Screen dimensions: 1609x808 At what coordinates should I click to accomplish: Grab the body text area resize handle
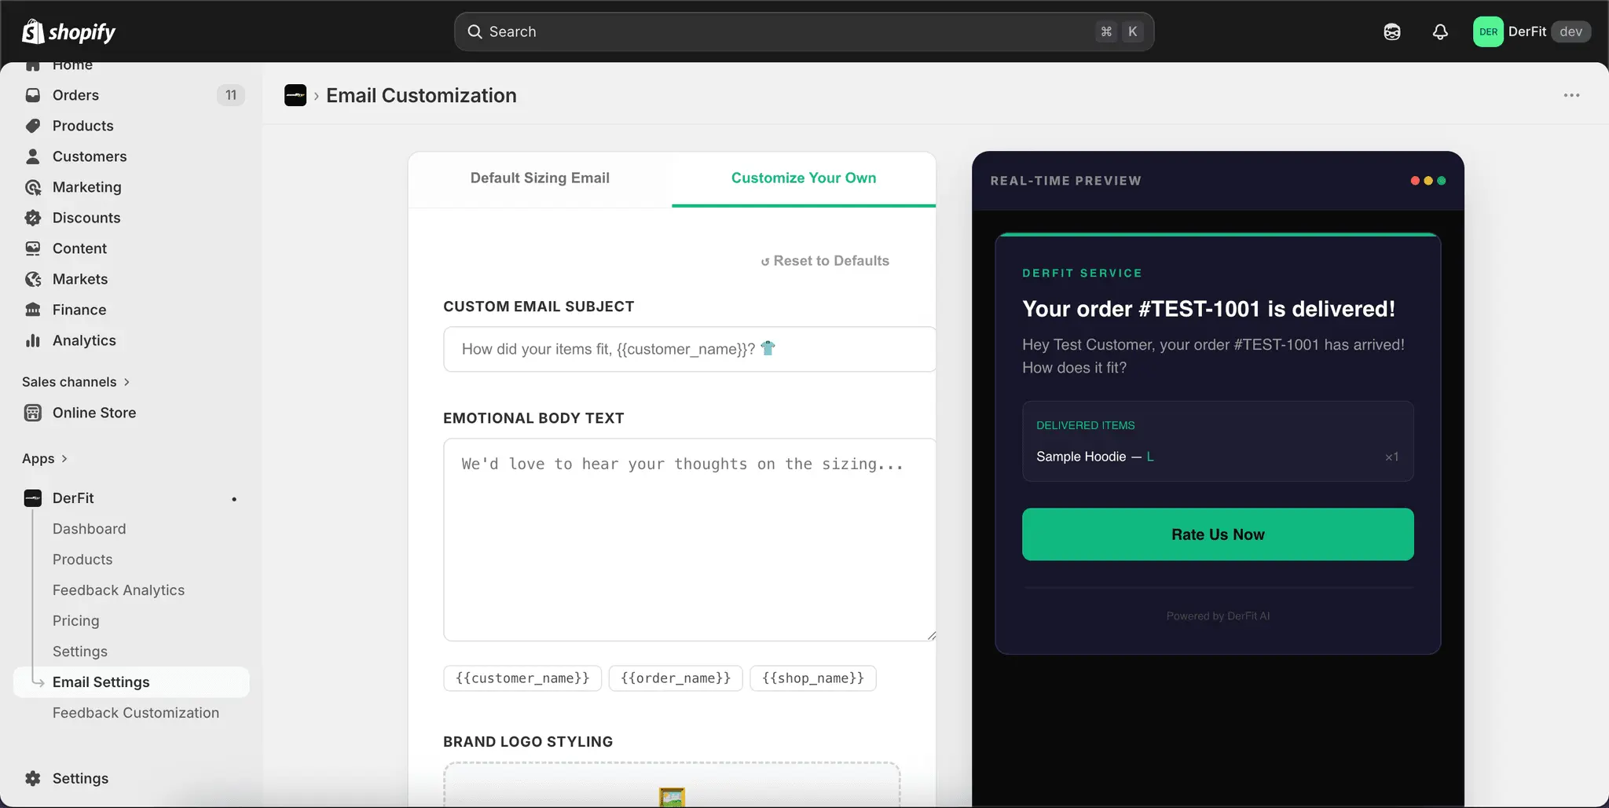tap(931, 636)
